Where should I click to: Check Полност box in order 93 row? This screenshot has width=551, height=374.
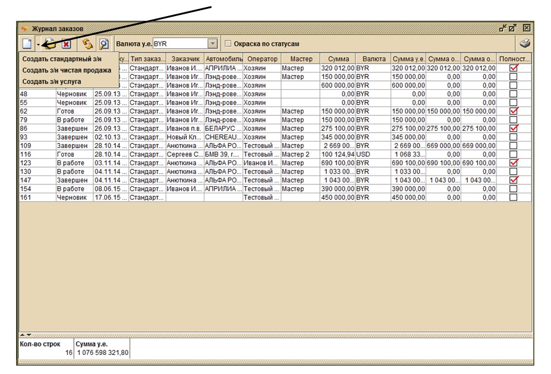click(514, 137)
